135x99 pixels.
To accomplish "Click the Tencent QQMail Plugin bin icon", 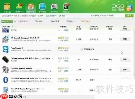I will point(6,70).
